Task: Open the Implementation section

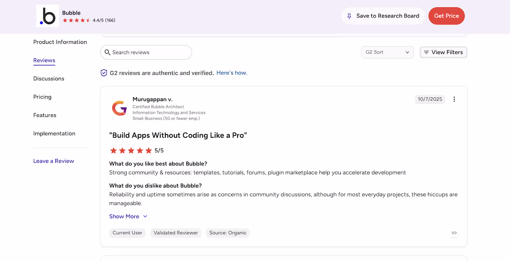Action: [54, 133]
